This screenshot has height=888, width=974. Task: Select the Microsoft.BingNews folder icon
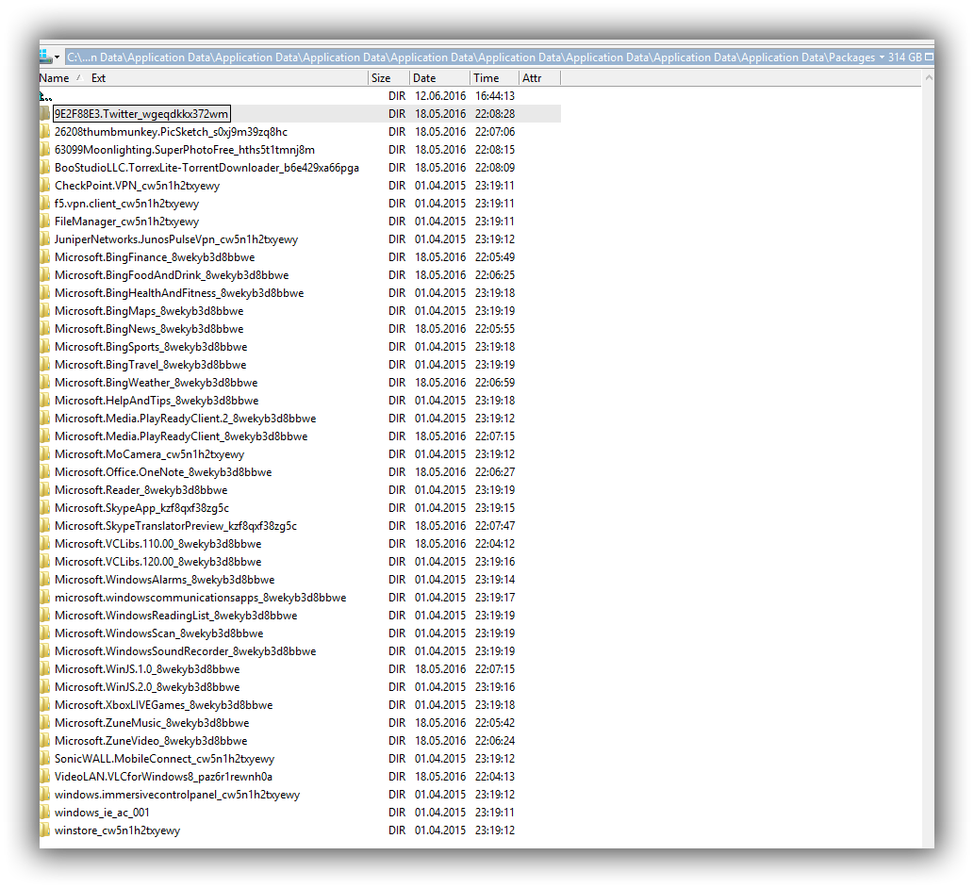[44, 328]
